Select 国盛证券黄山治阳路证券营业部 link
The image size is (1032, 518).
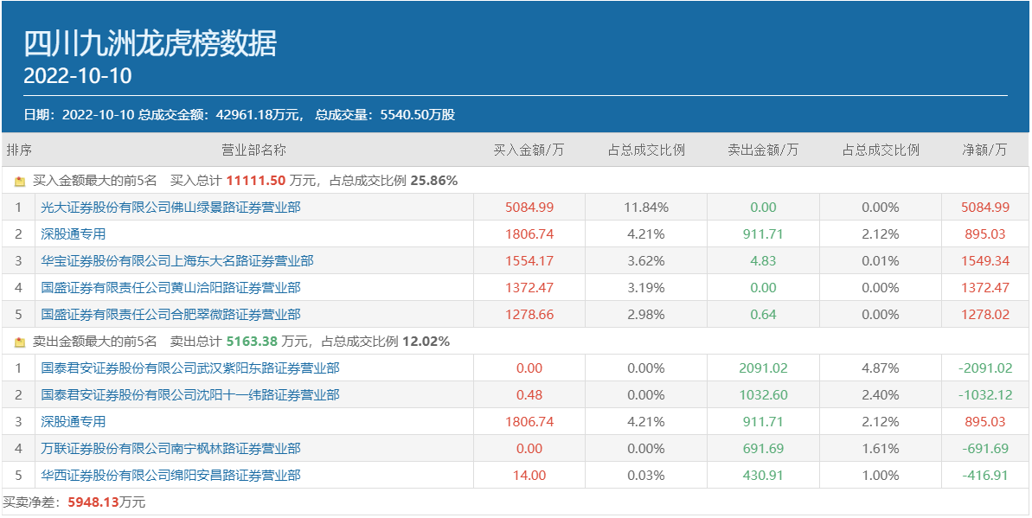[x=170, y=288]
